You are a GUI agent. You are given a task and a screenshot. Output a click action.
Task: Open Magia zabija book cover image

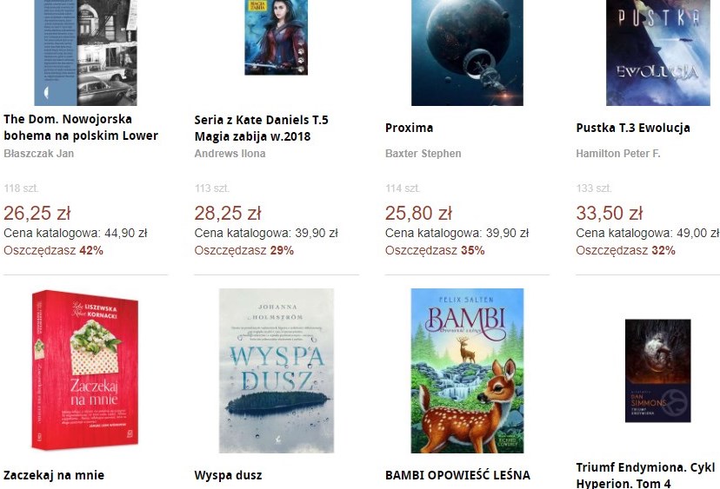[x=276, y=37]
